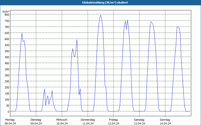Screen dimensions: 201x126
Task: Click the 800 value on the y-axis
Action: pos(7,15)
